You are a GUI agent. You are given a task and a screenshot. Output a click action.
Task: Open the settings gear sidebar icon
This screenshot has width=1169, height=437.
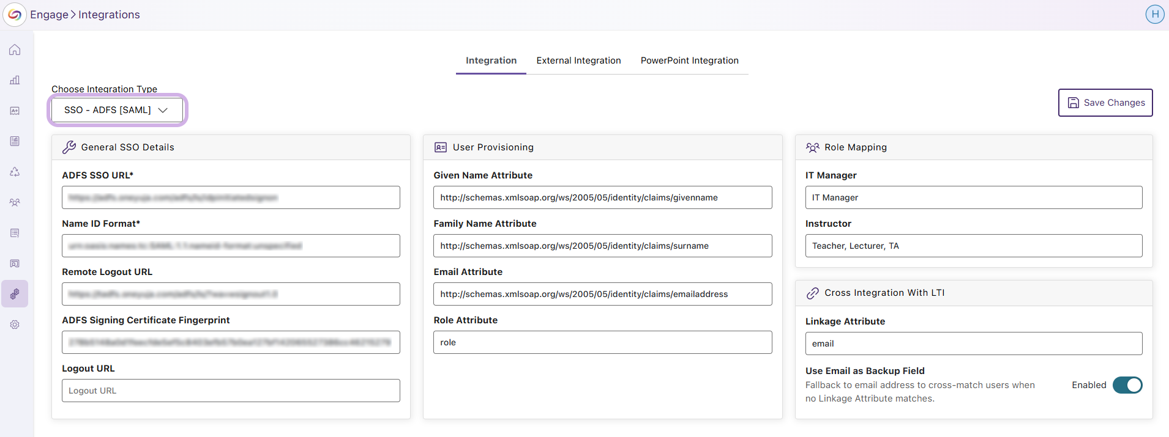[15, 325]
